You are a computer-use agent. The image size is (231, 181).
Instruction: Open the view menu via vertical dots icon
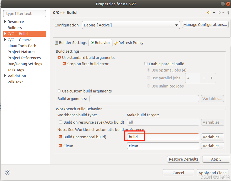coord(228,12)
